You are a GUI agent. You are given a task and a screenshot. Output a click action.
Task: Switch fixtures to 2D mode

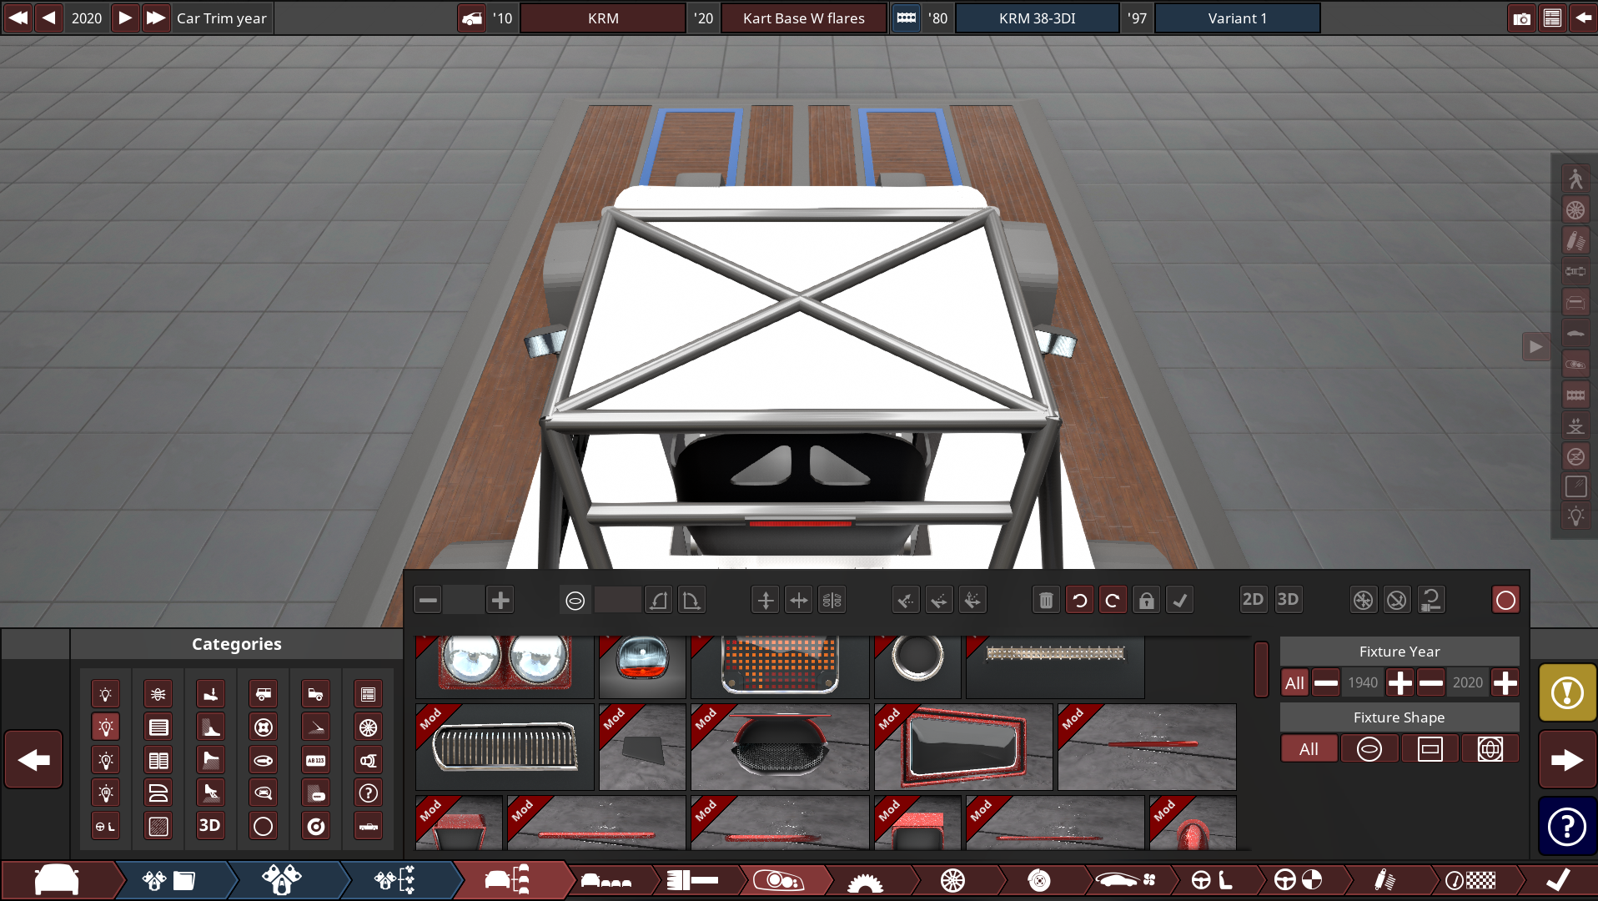[x=1253, y=600]
